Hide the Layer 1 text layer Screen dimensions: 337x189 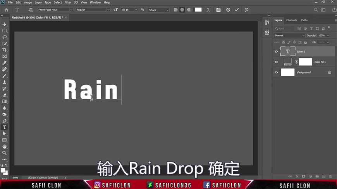tap(276, 51)
